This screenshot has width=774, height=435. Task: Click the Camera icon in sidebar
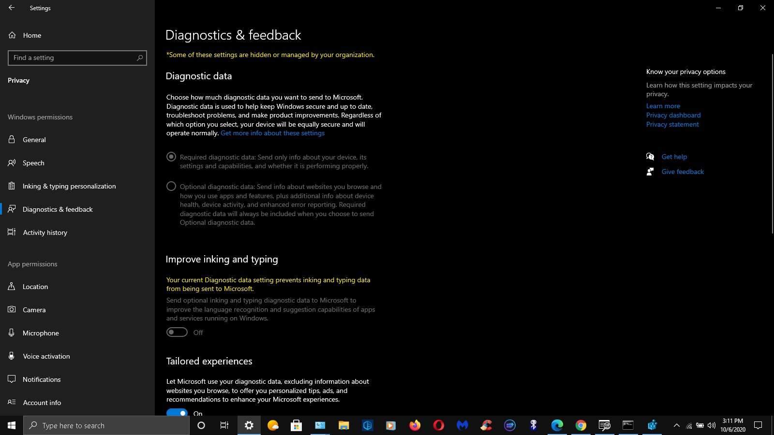(12, 309)
